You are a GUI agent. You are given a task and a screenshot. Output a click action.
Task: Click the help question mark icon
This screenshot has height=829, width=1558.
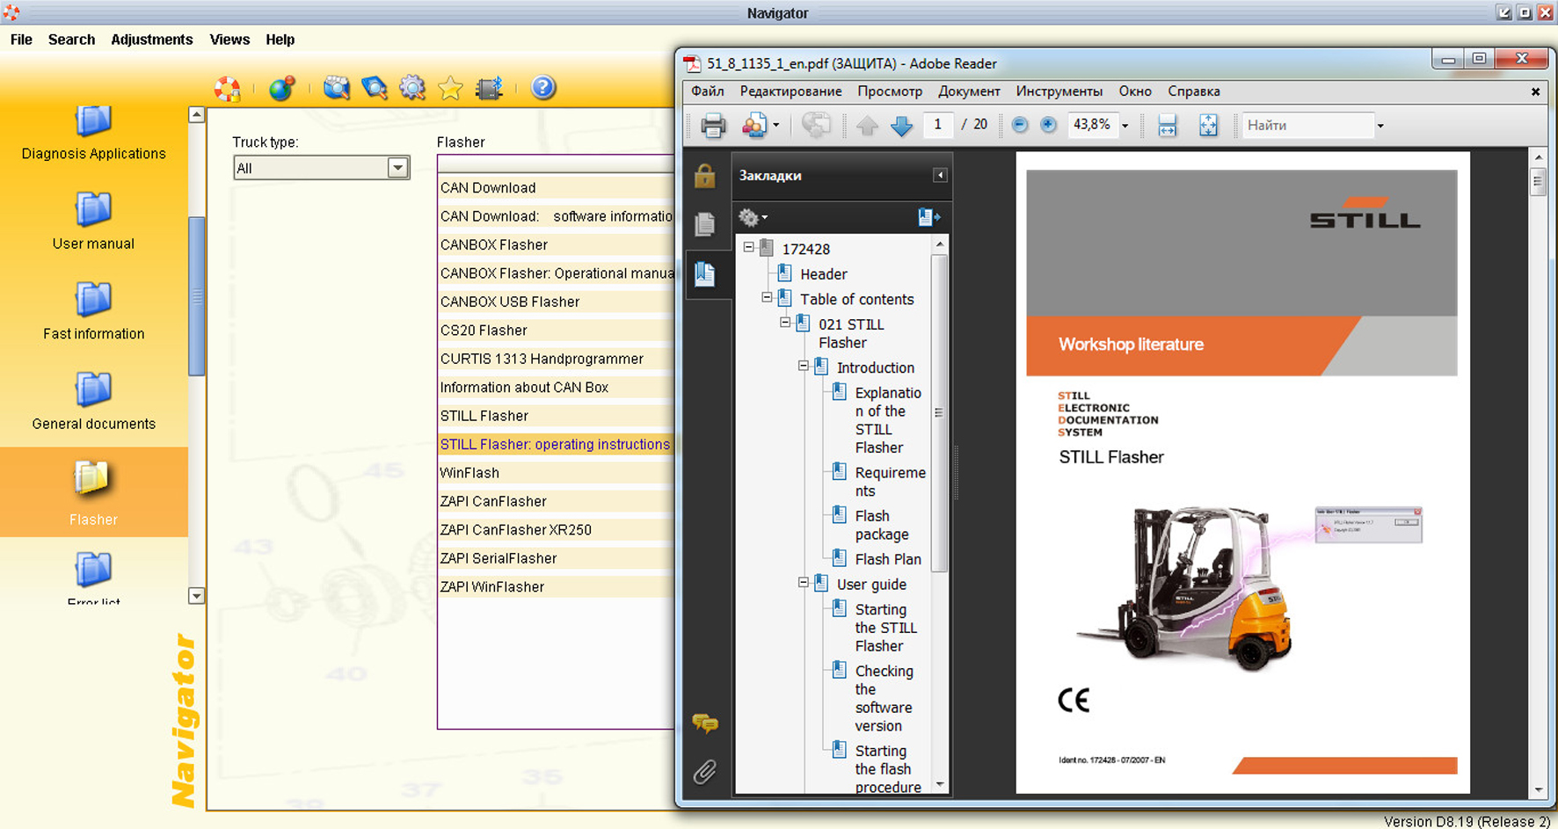[543, 88]
